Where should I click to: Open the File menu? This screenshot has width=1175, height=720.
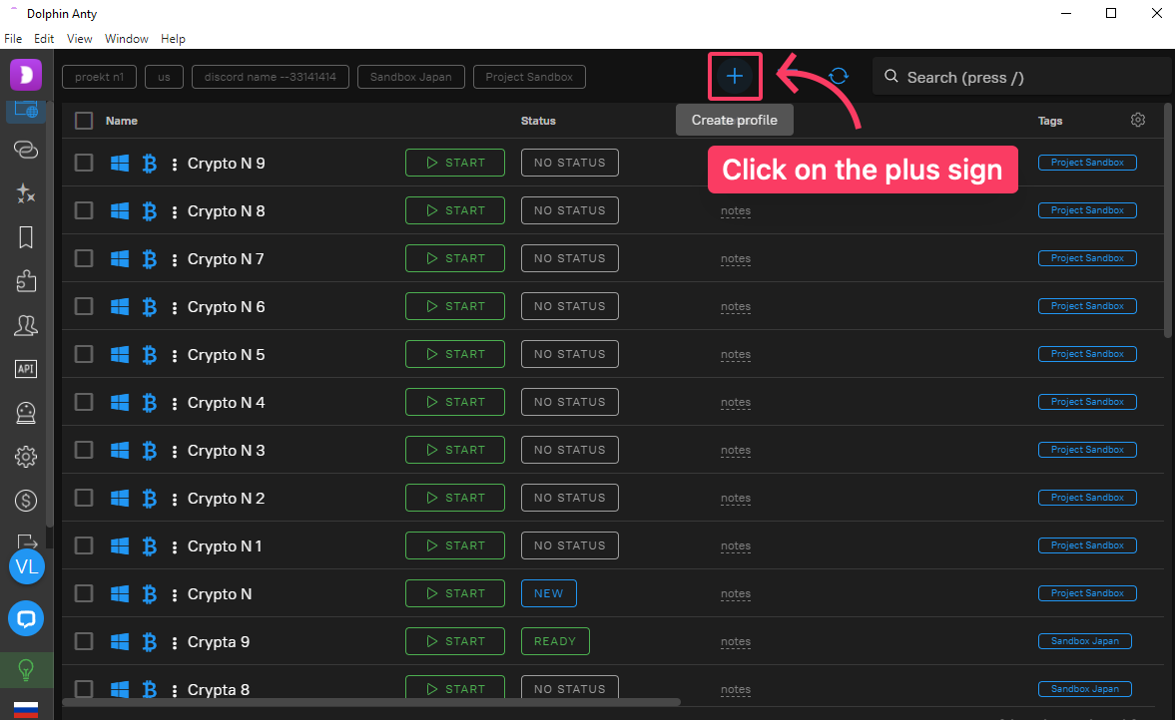point(13,39)
